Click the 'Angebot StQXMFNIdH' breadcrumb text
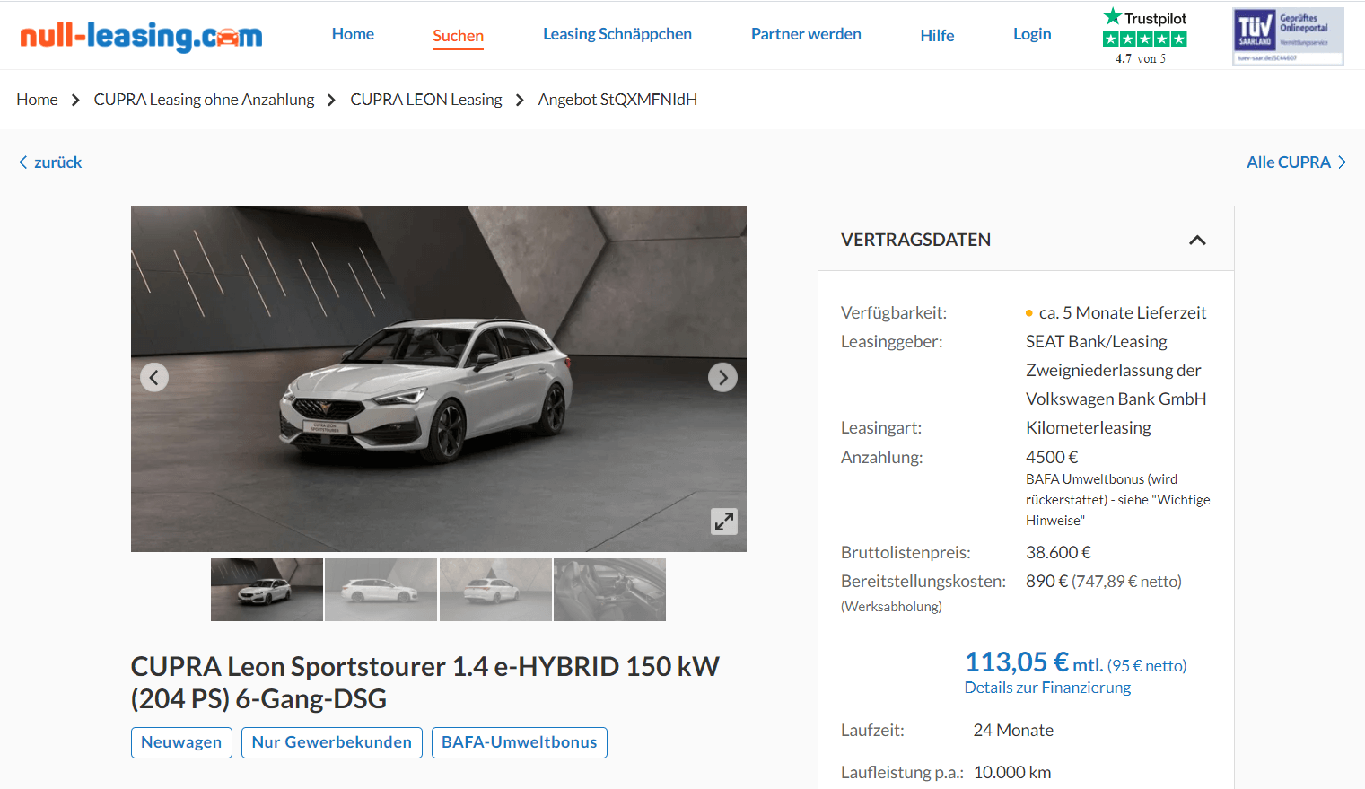The width and height of the screenshot is (1365, 789). pyautogui.click(x=617, y=100)
